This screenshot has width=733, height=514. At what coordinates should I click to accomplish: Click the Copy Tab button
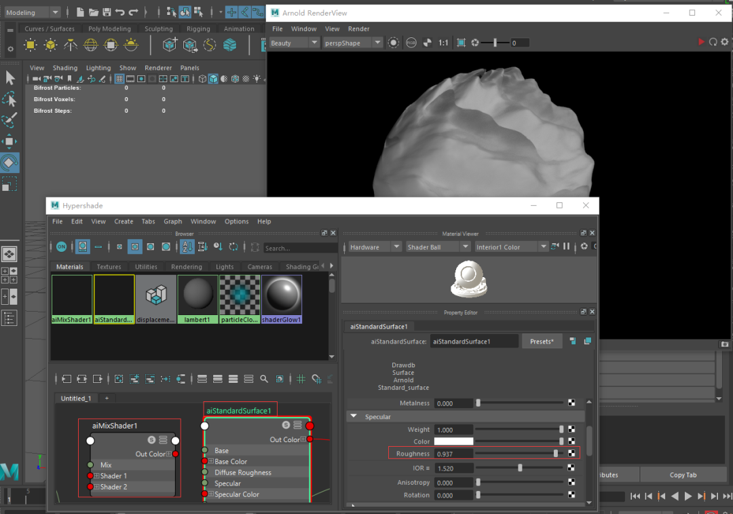click(x=683, y=475)
